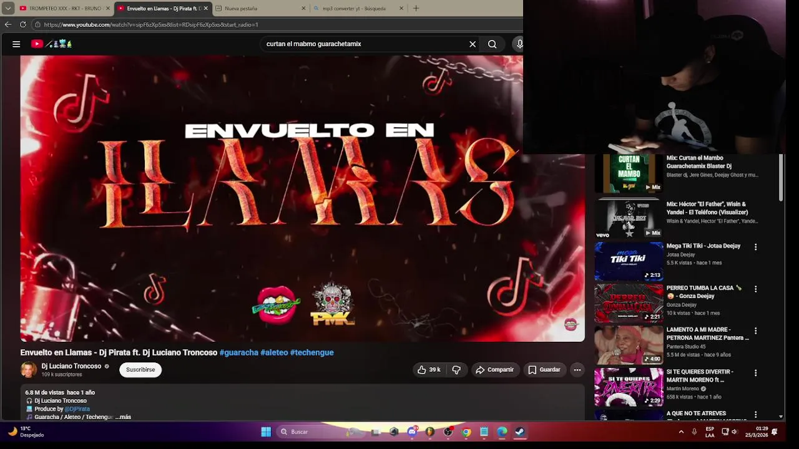This screenshot has width=799, height=449.
Task: Open the @DjPirata mention in description
Action: [77, 409]
